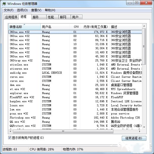Sort by 内存(专用工作集) column header
The height and width of the screenshot is (154, 154).
95,27
